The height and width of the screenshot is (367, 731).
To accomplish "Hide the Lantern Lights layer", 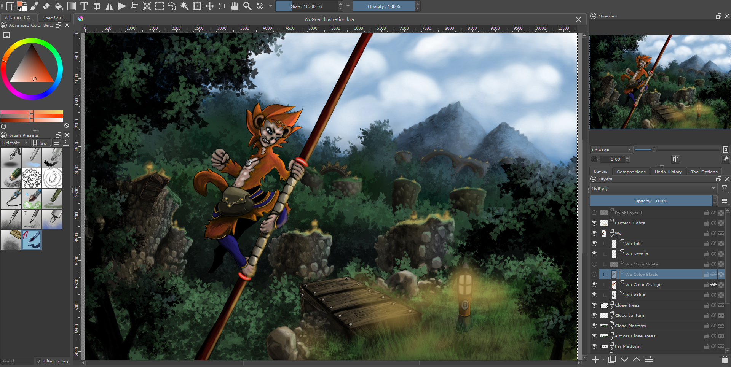I will coord(594,223).
